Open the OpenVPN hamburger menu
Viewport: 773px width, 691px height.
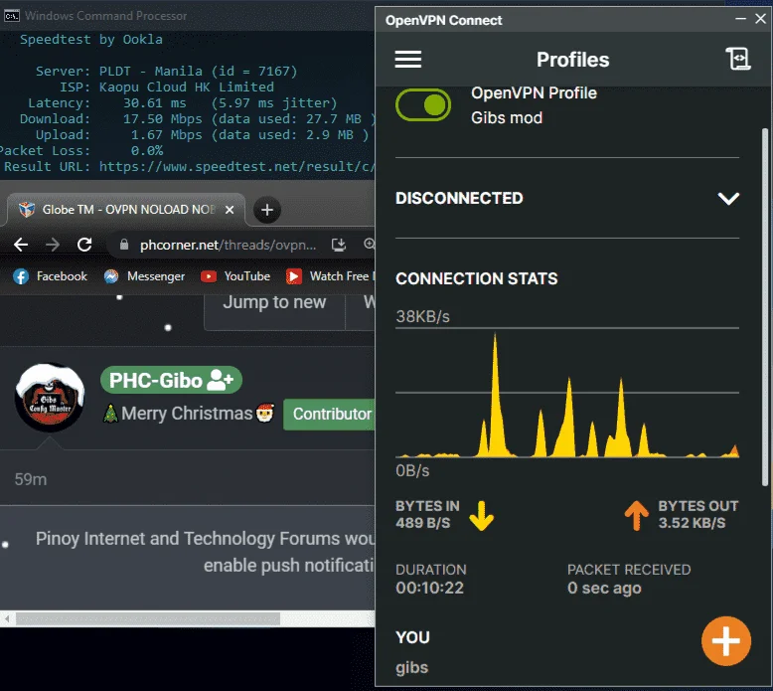[x=407, y=60]
